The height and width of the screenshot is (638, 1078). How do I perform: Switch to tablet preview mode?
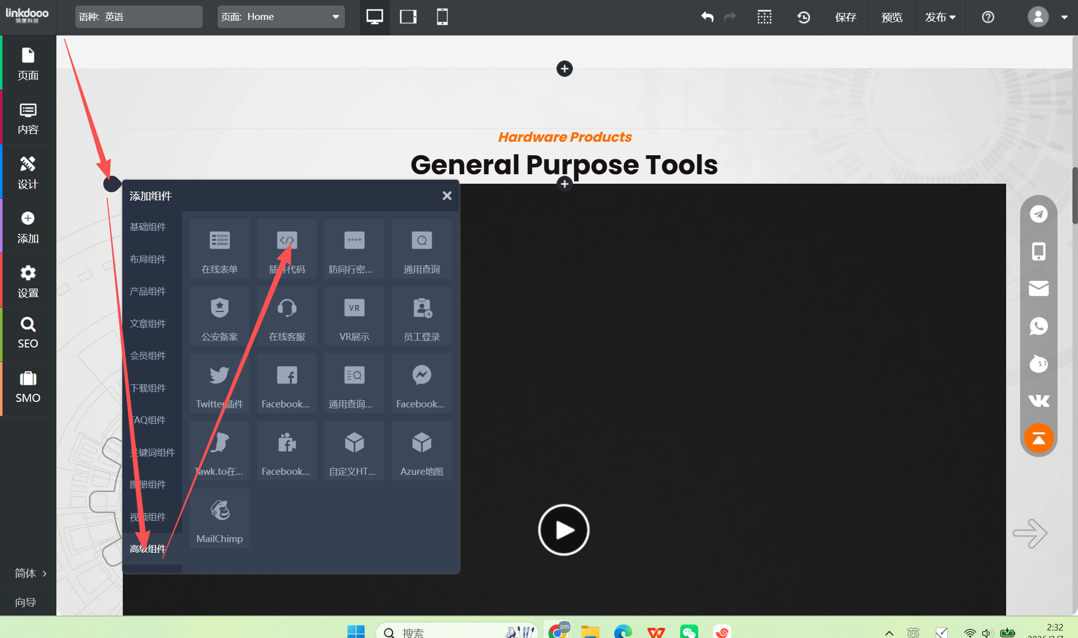tap(408, 17)
